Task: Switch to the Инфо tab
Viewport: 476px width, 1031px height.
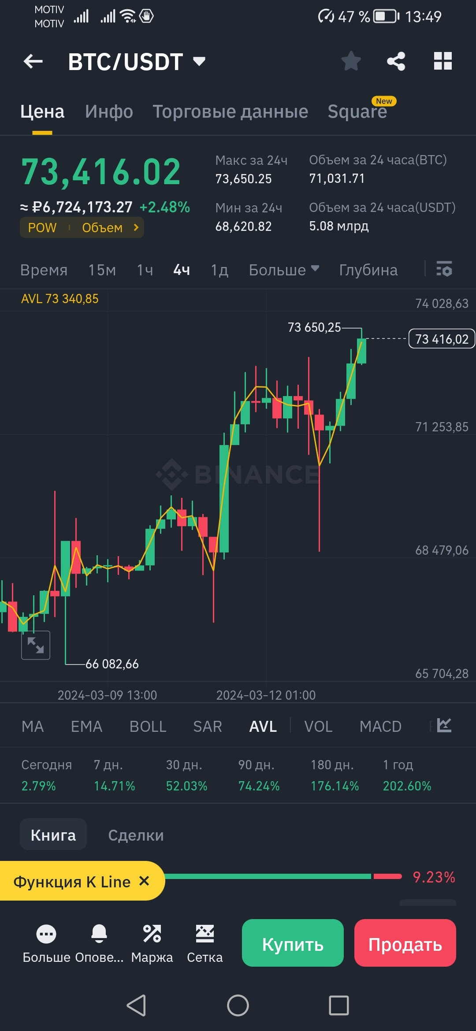Action: tap(109, 111)
